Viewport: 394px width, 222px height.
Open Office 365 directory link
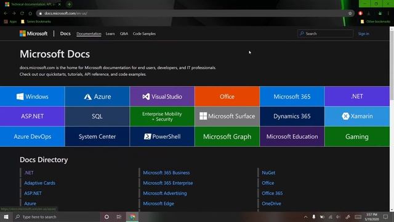(272, 193)
